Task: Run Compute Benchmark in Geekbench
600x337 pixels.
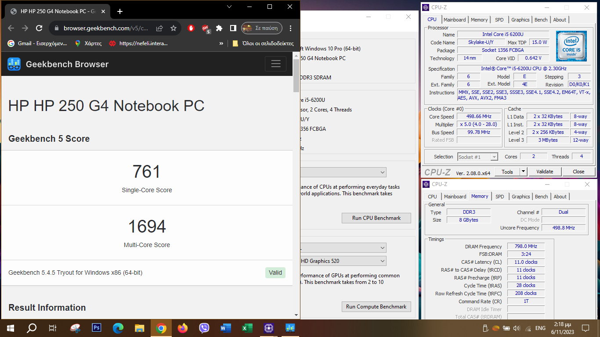Action: click(376, 307)
